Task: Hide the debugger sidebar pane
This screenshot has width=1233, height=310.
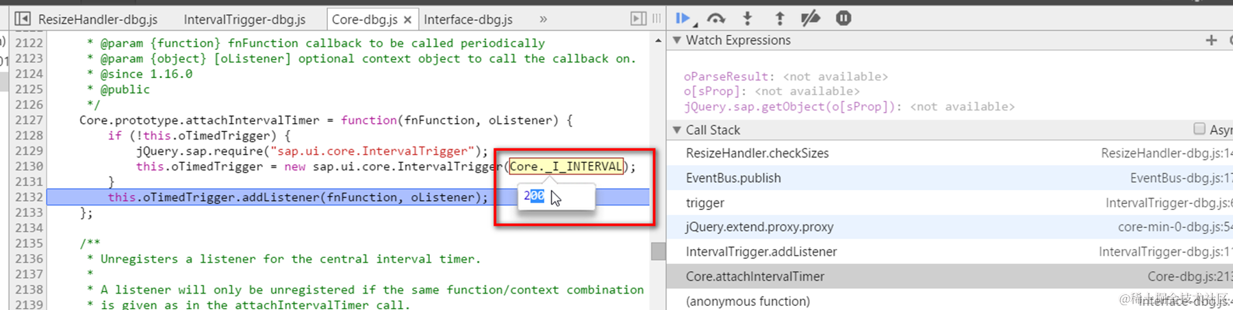Action: point(638,19)
